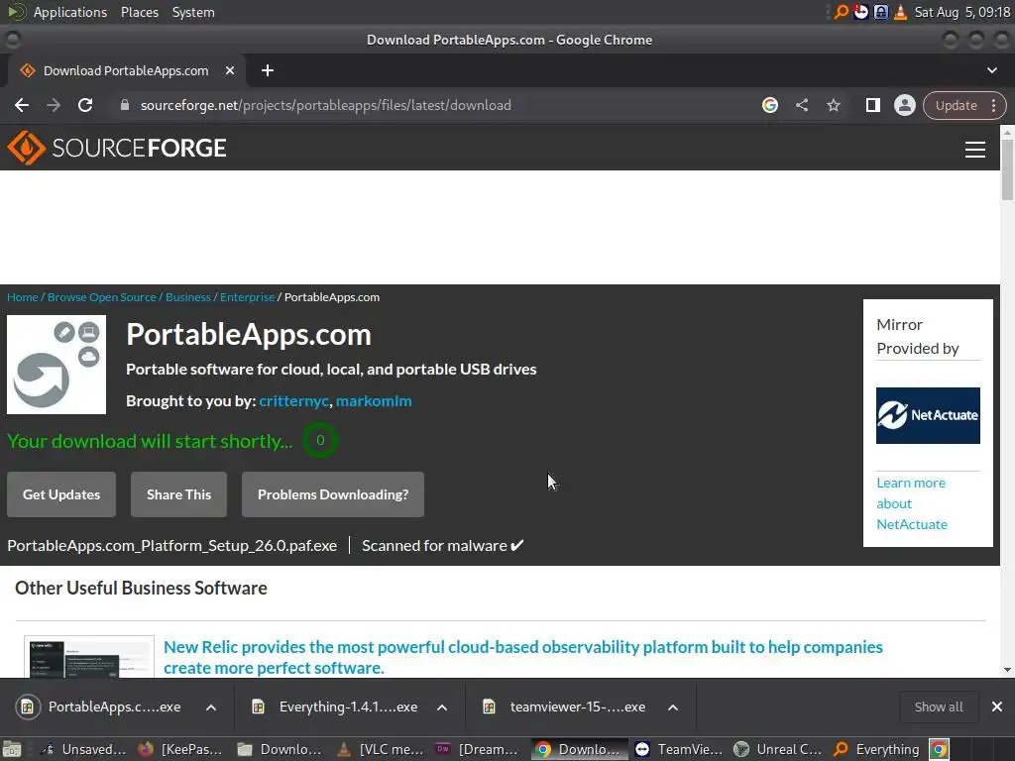Screen dimensions: 1015x761
Task: Click the Google icon in address bar
Action: (769, 105)
